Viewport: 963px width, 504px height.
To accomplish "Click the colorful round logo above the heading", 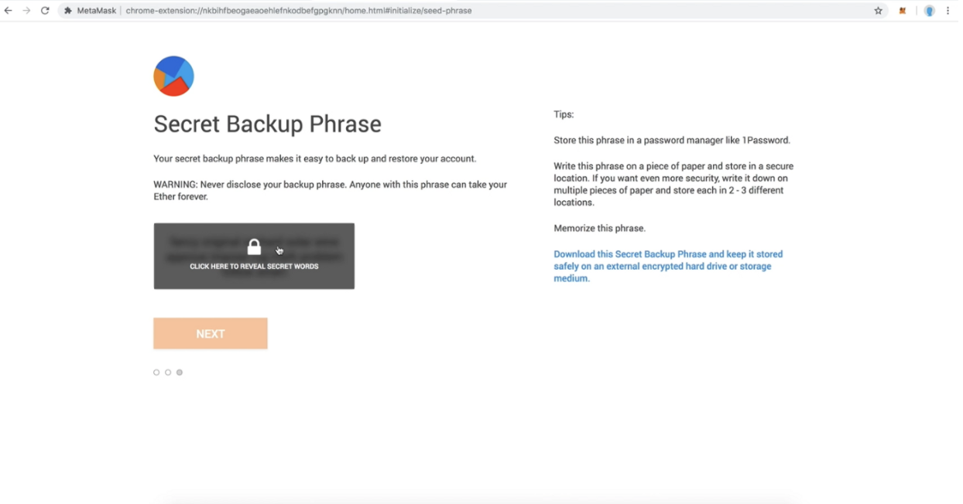I will point(173,76).
